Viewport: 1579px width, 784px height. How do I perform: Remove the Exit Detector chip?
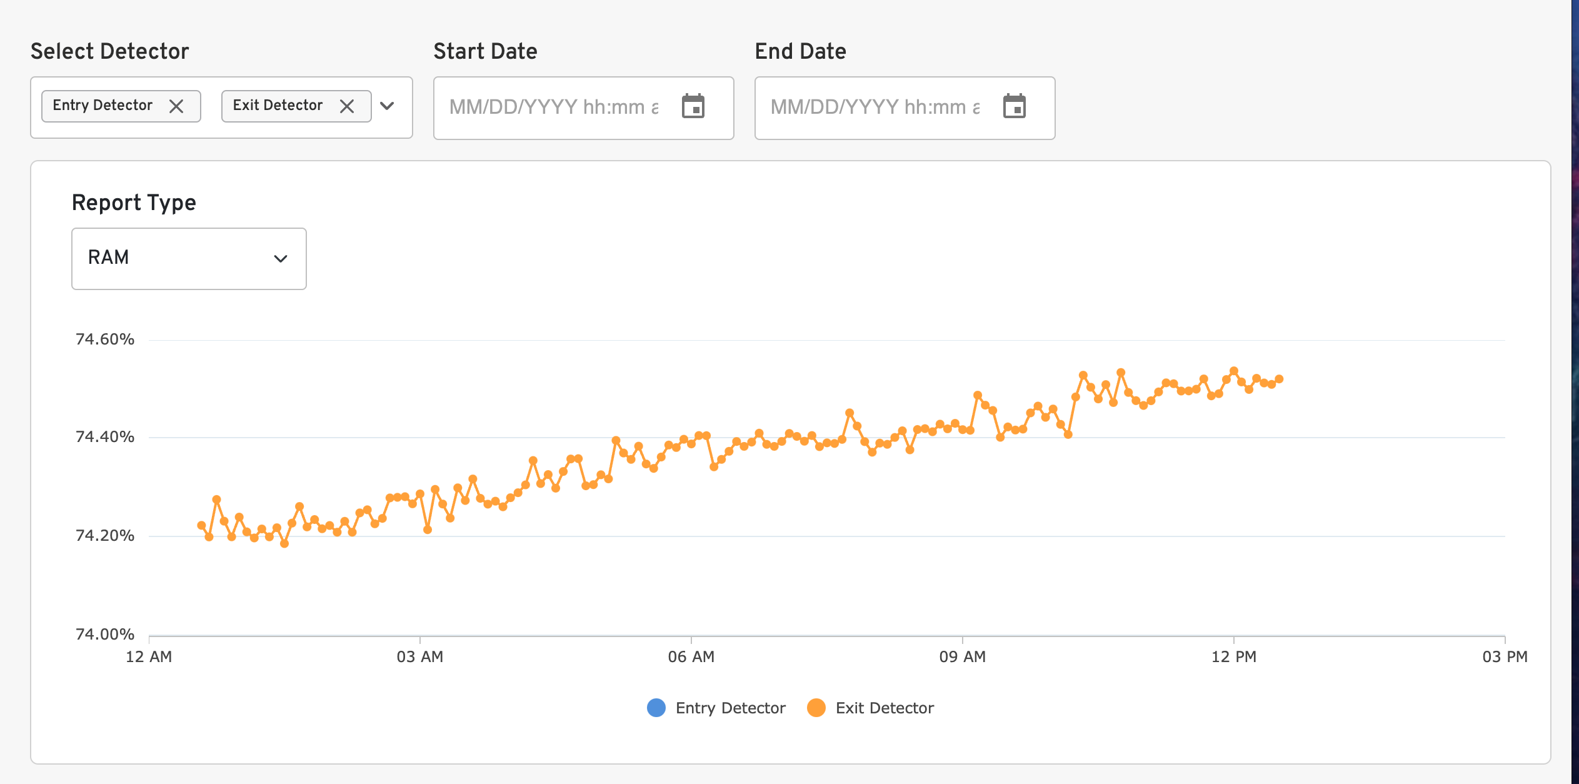[x=347, y=106]
